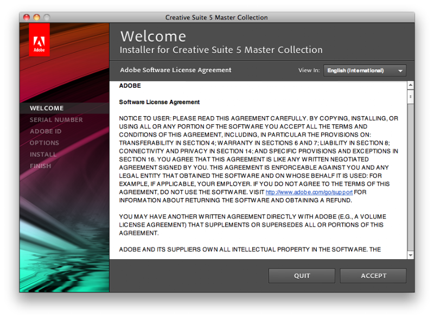Select the SERIAL NUMBER step
Image resolution: width=434 pixels, height=319 pixels.
pos(56,119)
